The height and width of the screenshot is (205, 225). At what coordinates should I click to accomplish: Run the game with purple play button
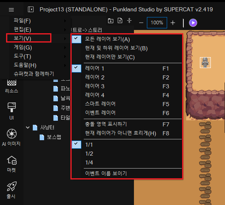tap(193, 23)
